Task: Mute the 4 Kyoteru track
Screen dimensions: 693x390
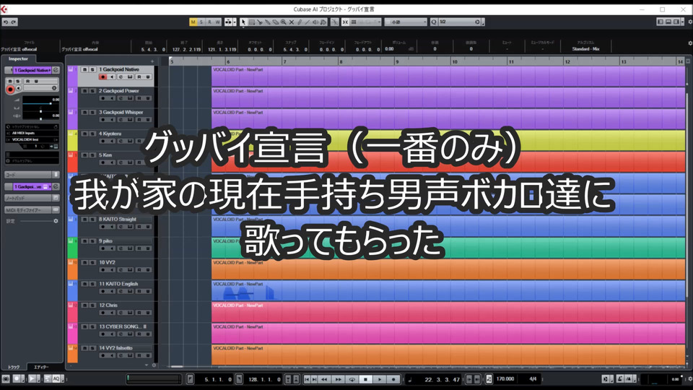Action: coord(84,134)
